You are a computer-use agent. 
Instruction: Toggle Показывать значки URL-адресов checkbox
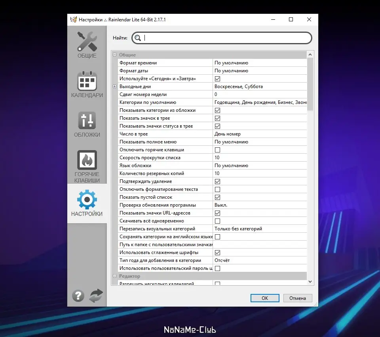click(217, 213)
